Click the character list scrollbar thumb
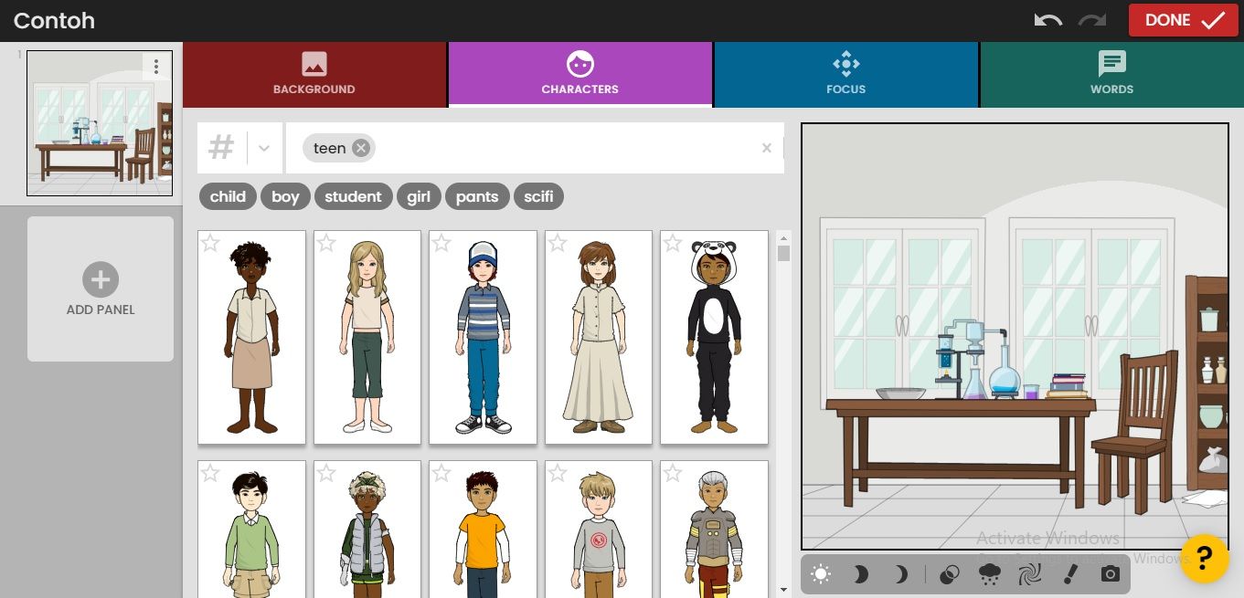This screenshot has width=1244, height=598. pyautogui.click(x=783, y=253)
